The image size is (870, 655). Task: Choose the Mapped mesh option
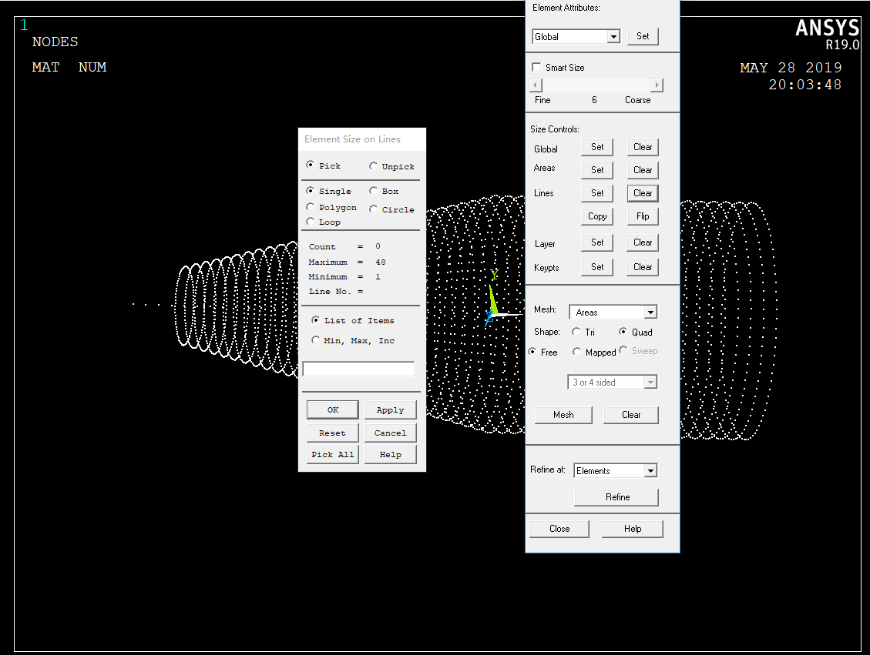[577, 352]
